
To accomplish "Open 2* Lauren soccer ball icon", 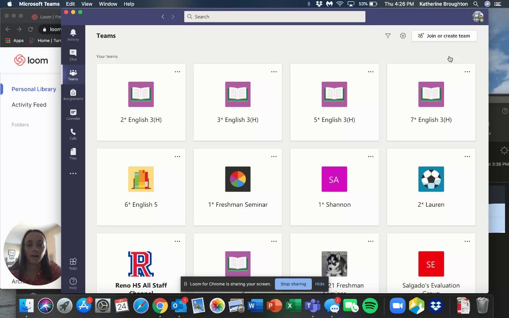I will coord(431,179).
